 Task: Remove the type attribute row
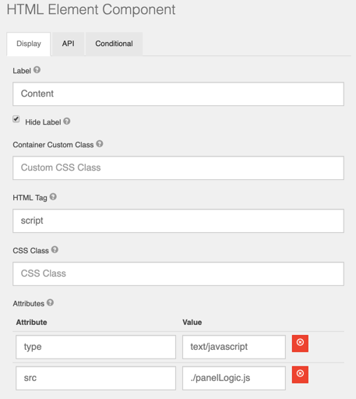point(300,344)
